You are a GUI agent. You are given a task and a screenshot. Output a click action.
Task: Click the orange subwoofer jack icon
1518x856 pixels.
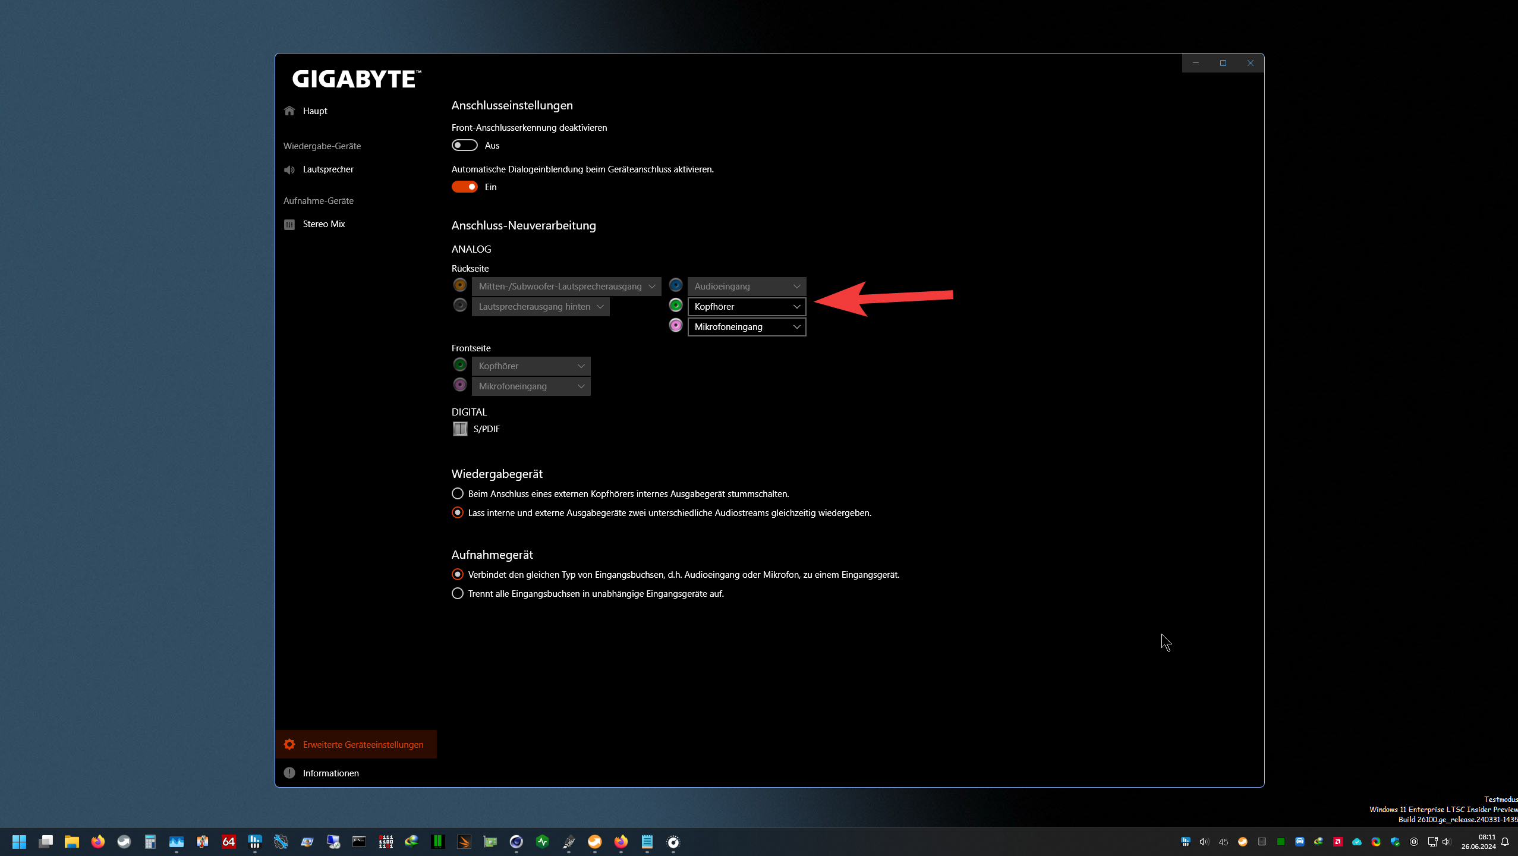(460, 285)
